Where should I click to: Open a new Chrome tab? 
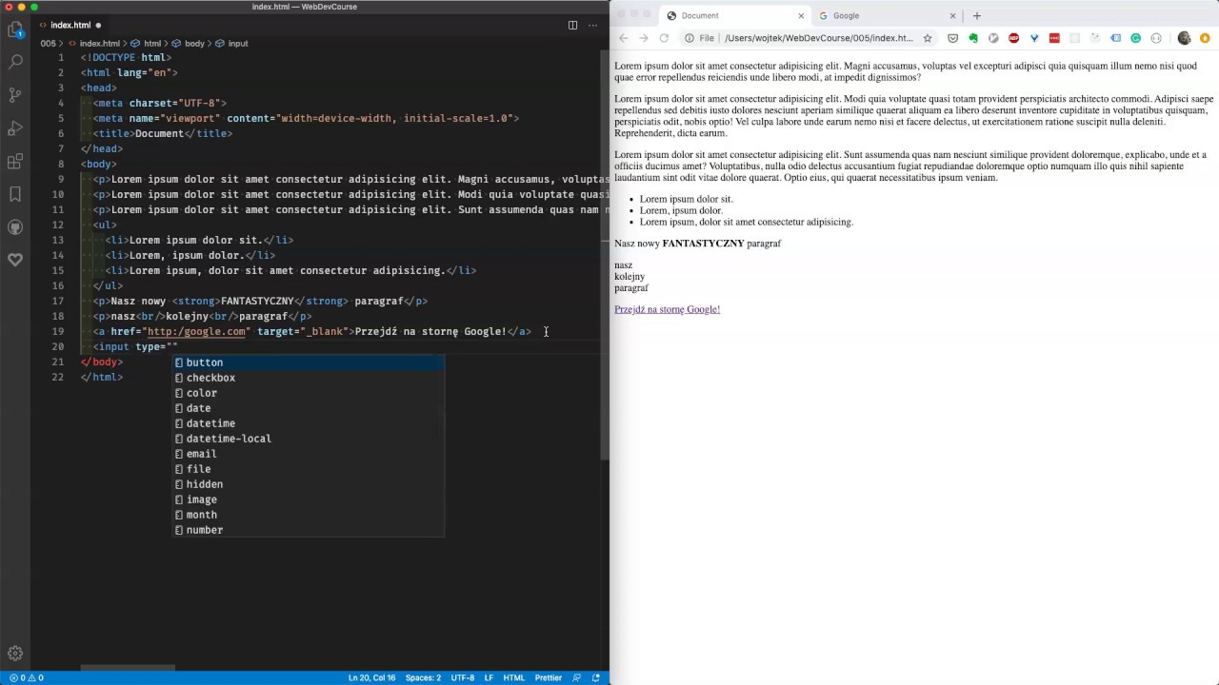(976, 15)
